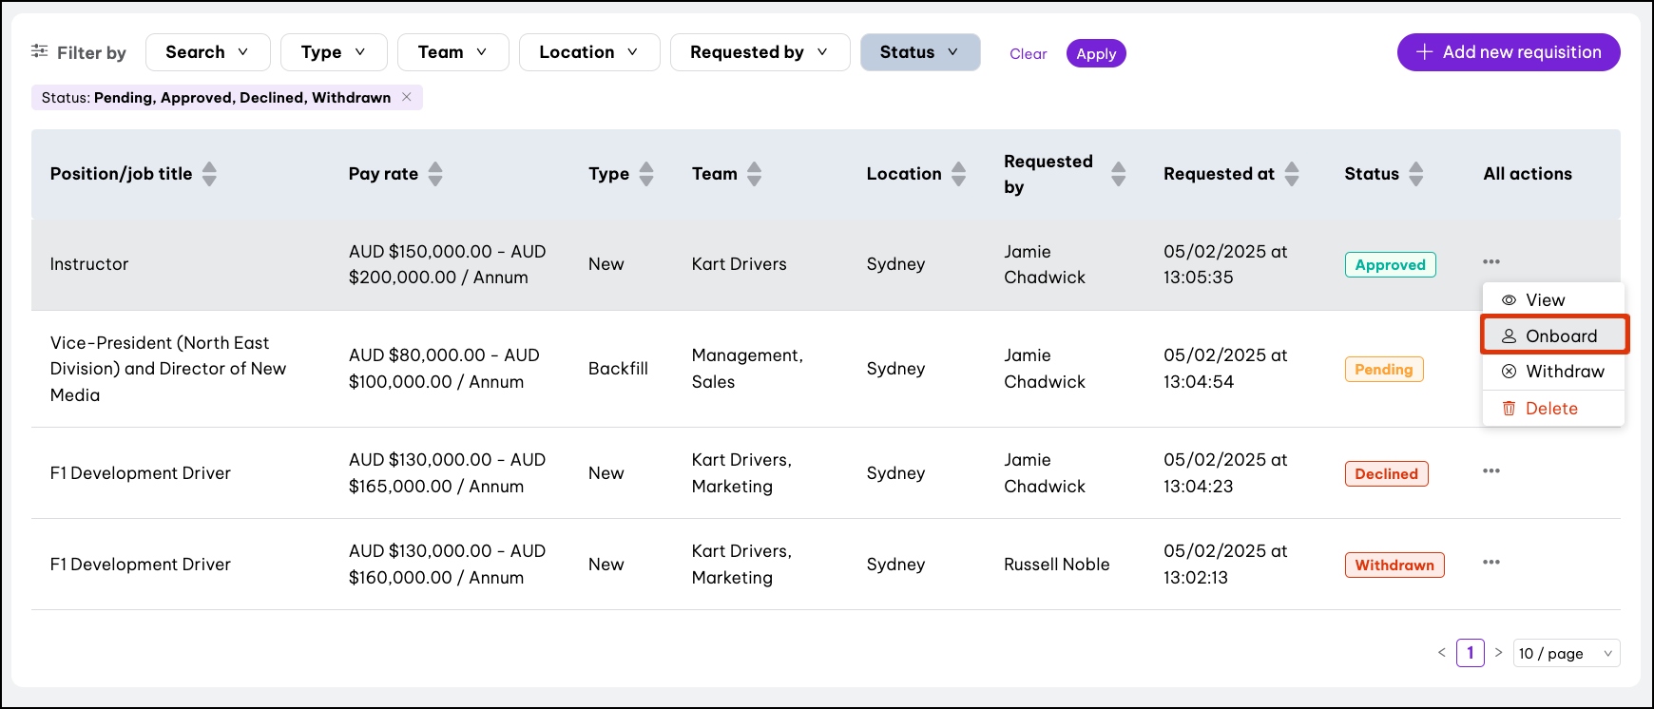Expand the Search filter dropdown
The height and width of the screenshot is (709, 1654).
click(207, 52)
